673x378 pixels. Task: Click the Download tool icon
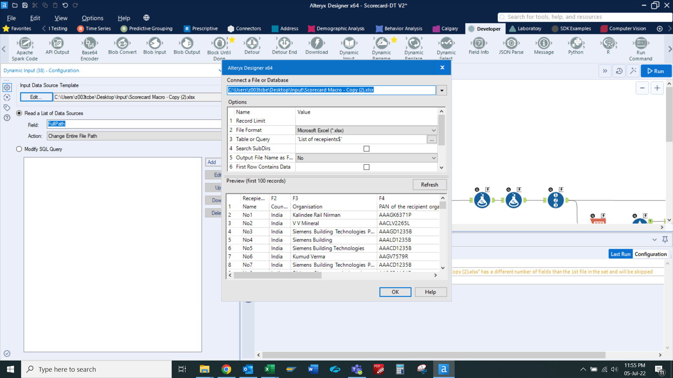pyautogui.click(x=317, y=43)
